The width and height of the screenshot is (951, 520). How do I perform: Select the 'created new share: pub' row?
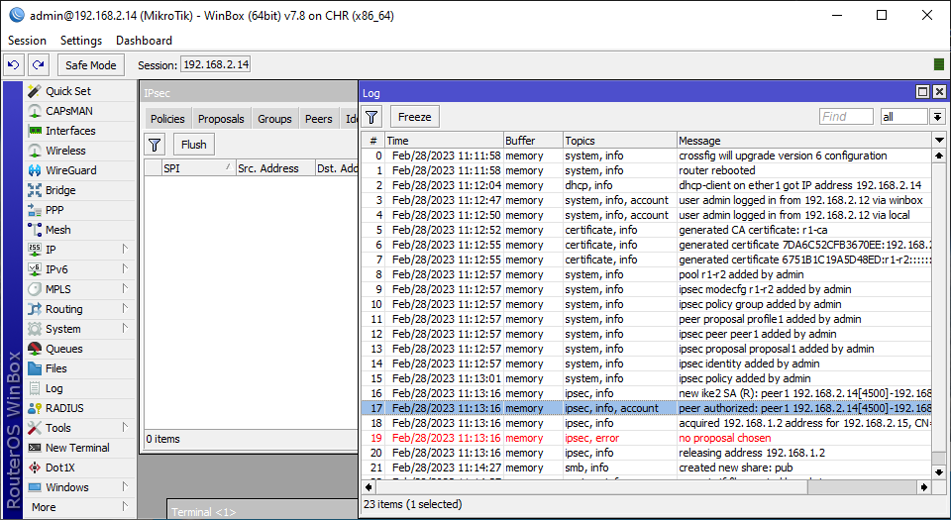pos(647,468)
